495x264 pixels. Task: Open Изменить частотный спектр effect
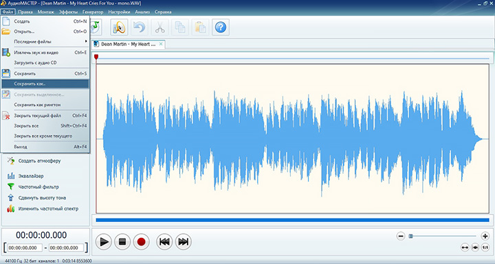click(x=48, y=209)
